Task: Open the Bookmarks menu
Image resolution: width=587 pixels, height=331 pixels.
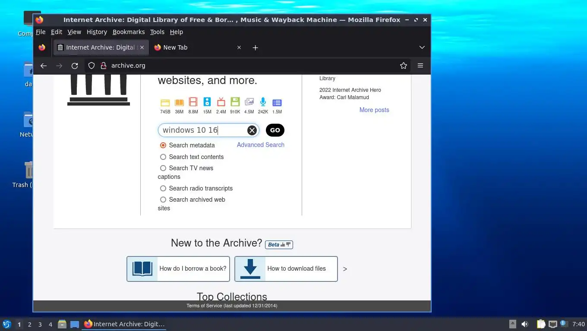Action: coord(129,32)
